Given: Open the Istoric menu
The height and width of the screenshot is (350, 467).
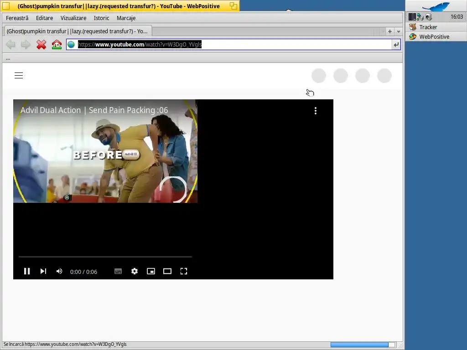Looking at the screenshot, I should 101,18.
